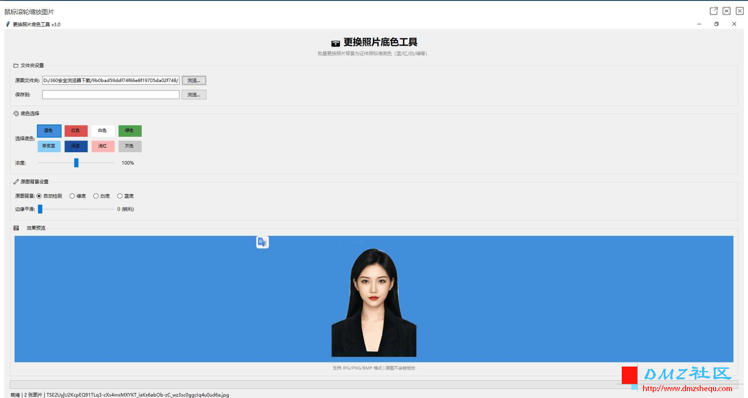748x398 pixels.
Task: Click the fit-to-window icon beside the top-right close button
Action: [x=727, y=11]
